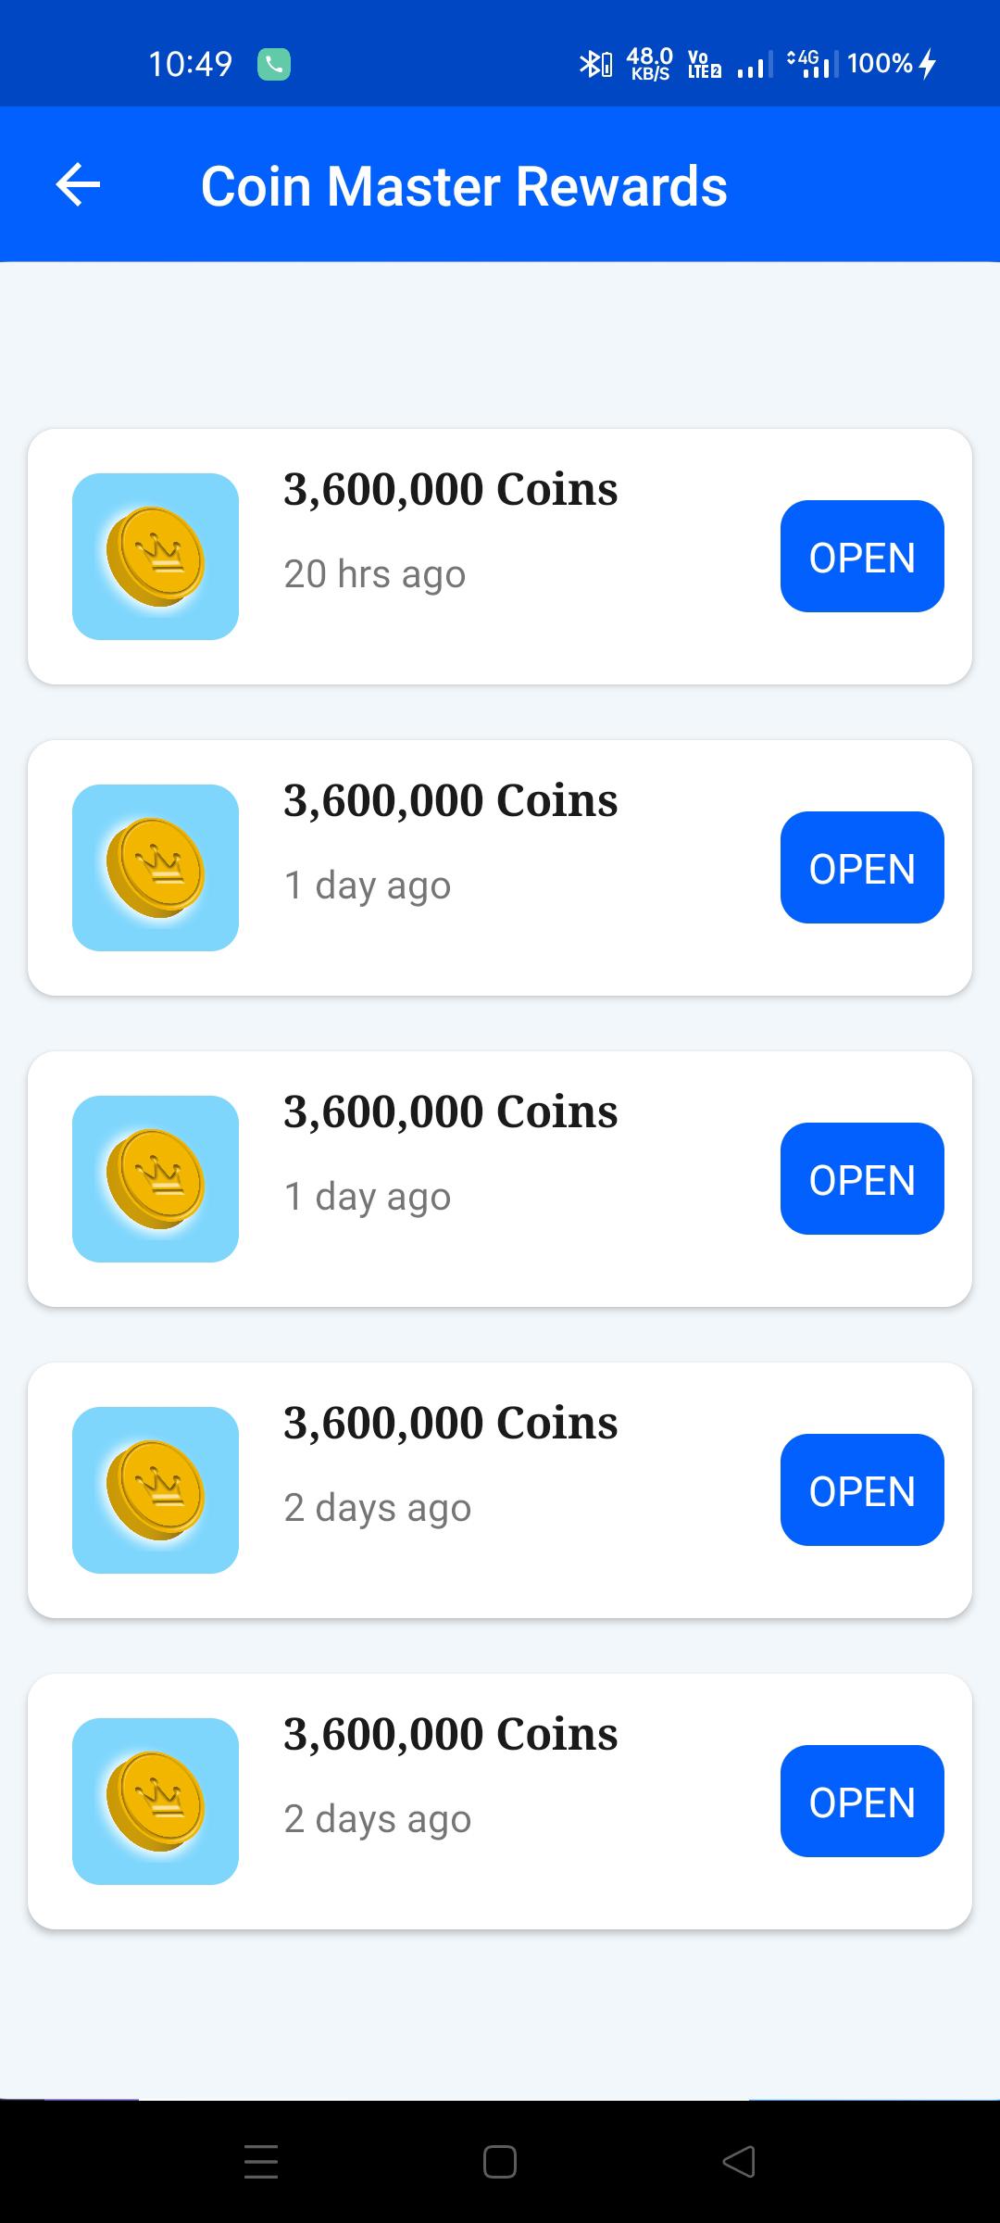Open the first 2 days ago reward
Screen dimensions: 1000x2223
click(x=862, y=1490)
